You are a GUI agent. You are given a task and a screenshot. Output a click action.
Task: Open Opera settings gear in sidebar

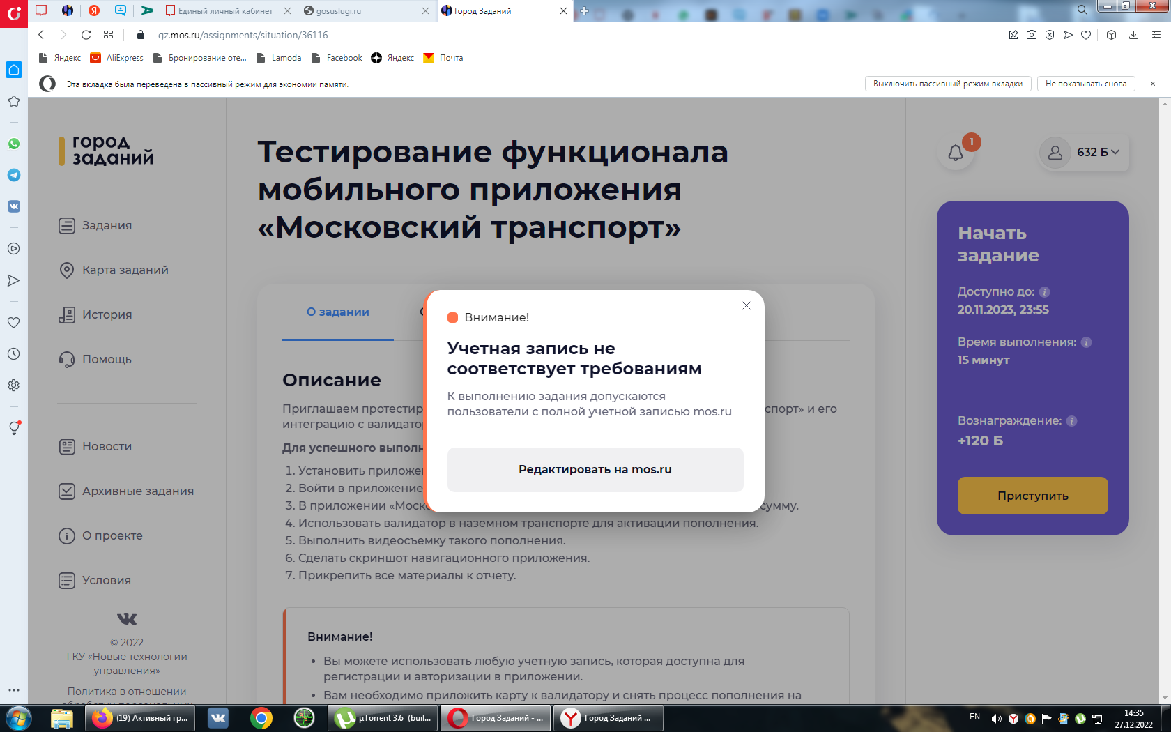click(14, 385)
